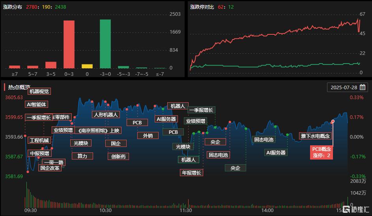Select the 雅下水电概念 label

coord(315,136)
